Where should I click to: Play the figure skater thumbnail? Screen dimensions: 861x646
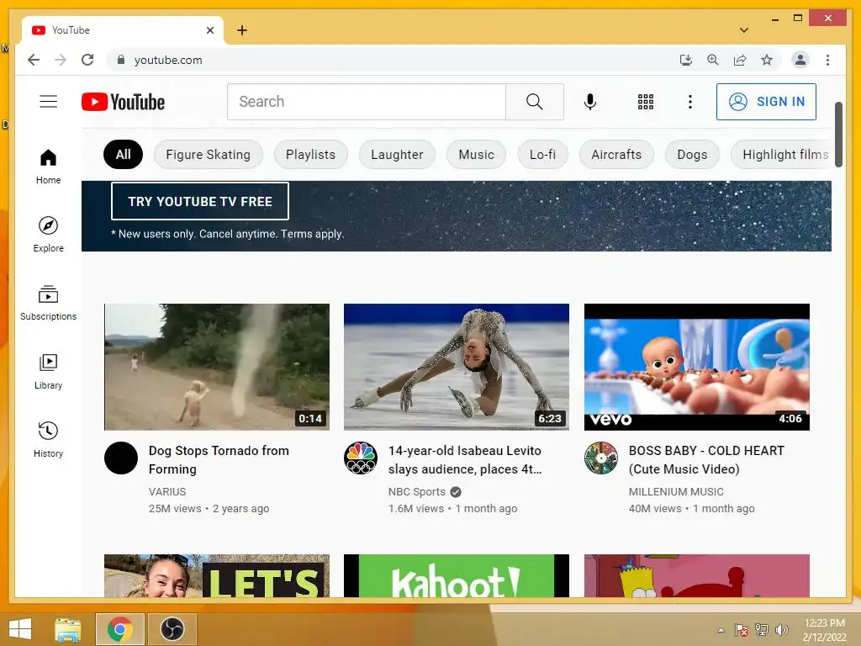(x=457, y=367)
